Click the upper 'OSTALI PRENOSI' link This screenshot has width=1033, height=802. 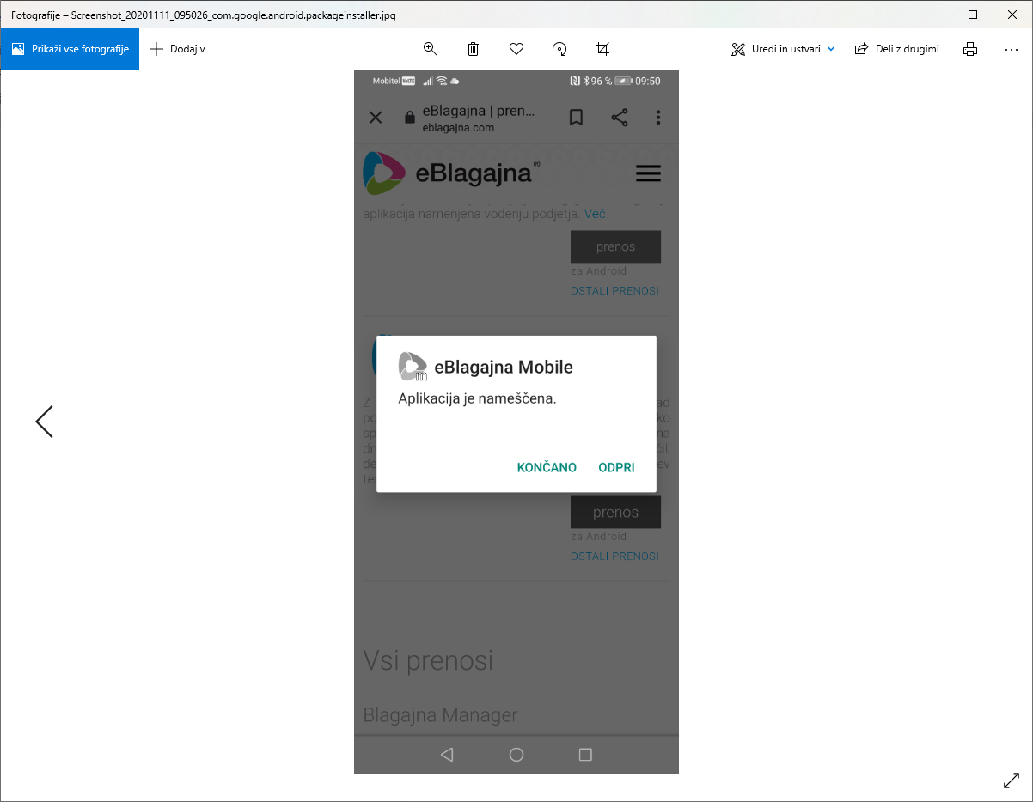[x=614, y=291]
